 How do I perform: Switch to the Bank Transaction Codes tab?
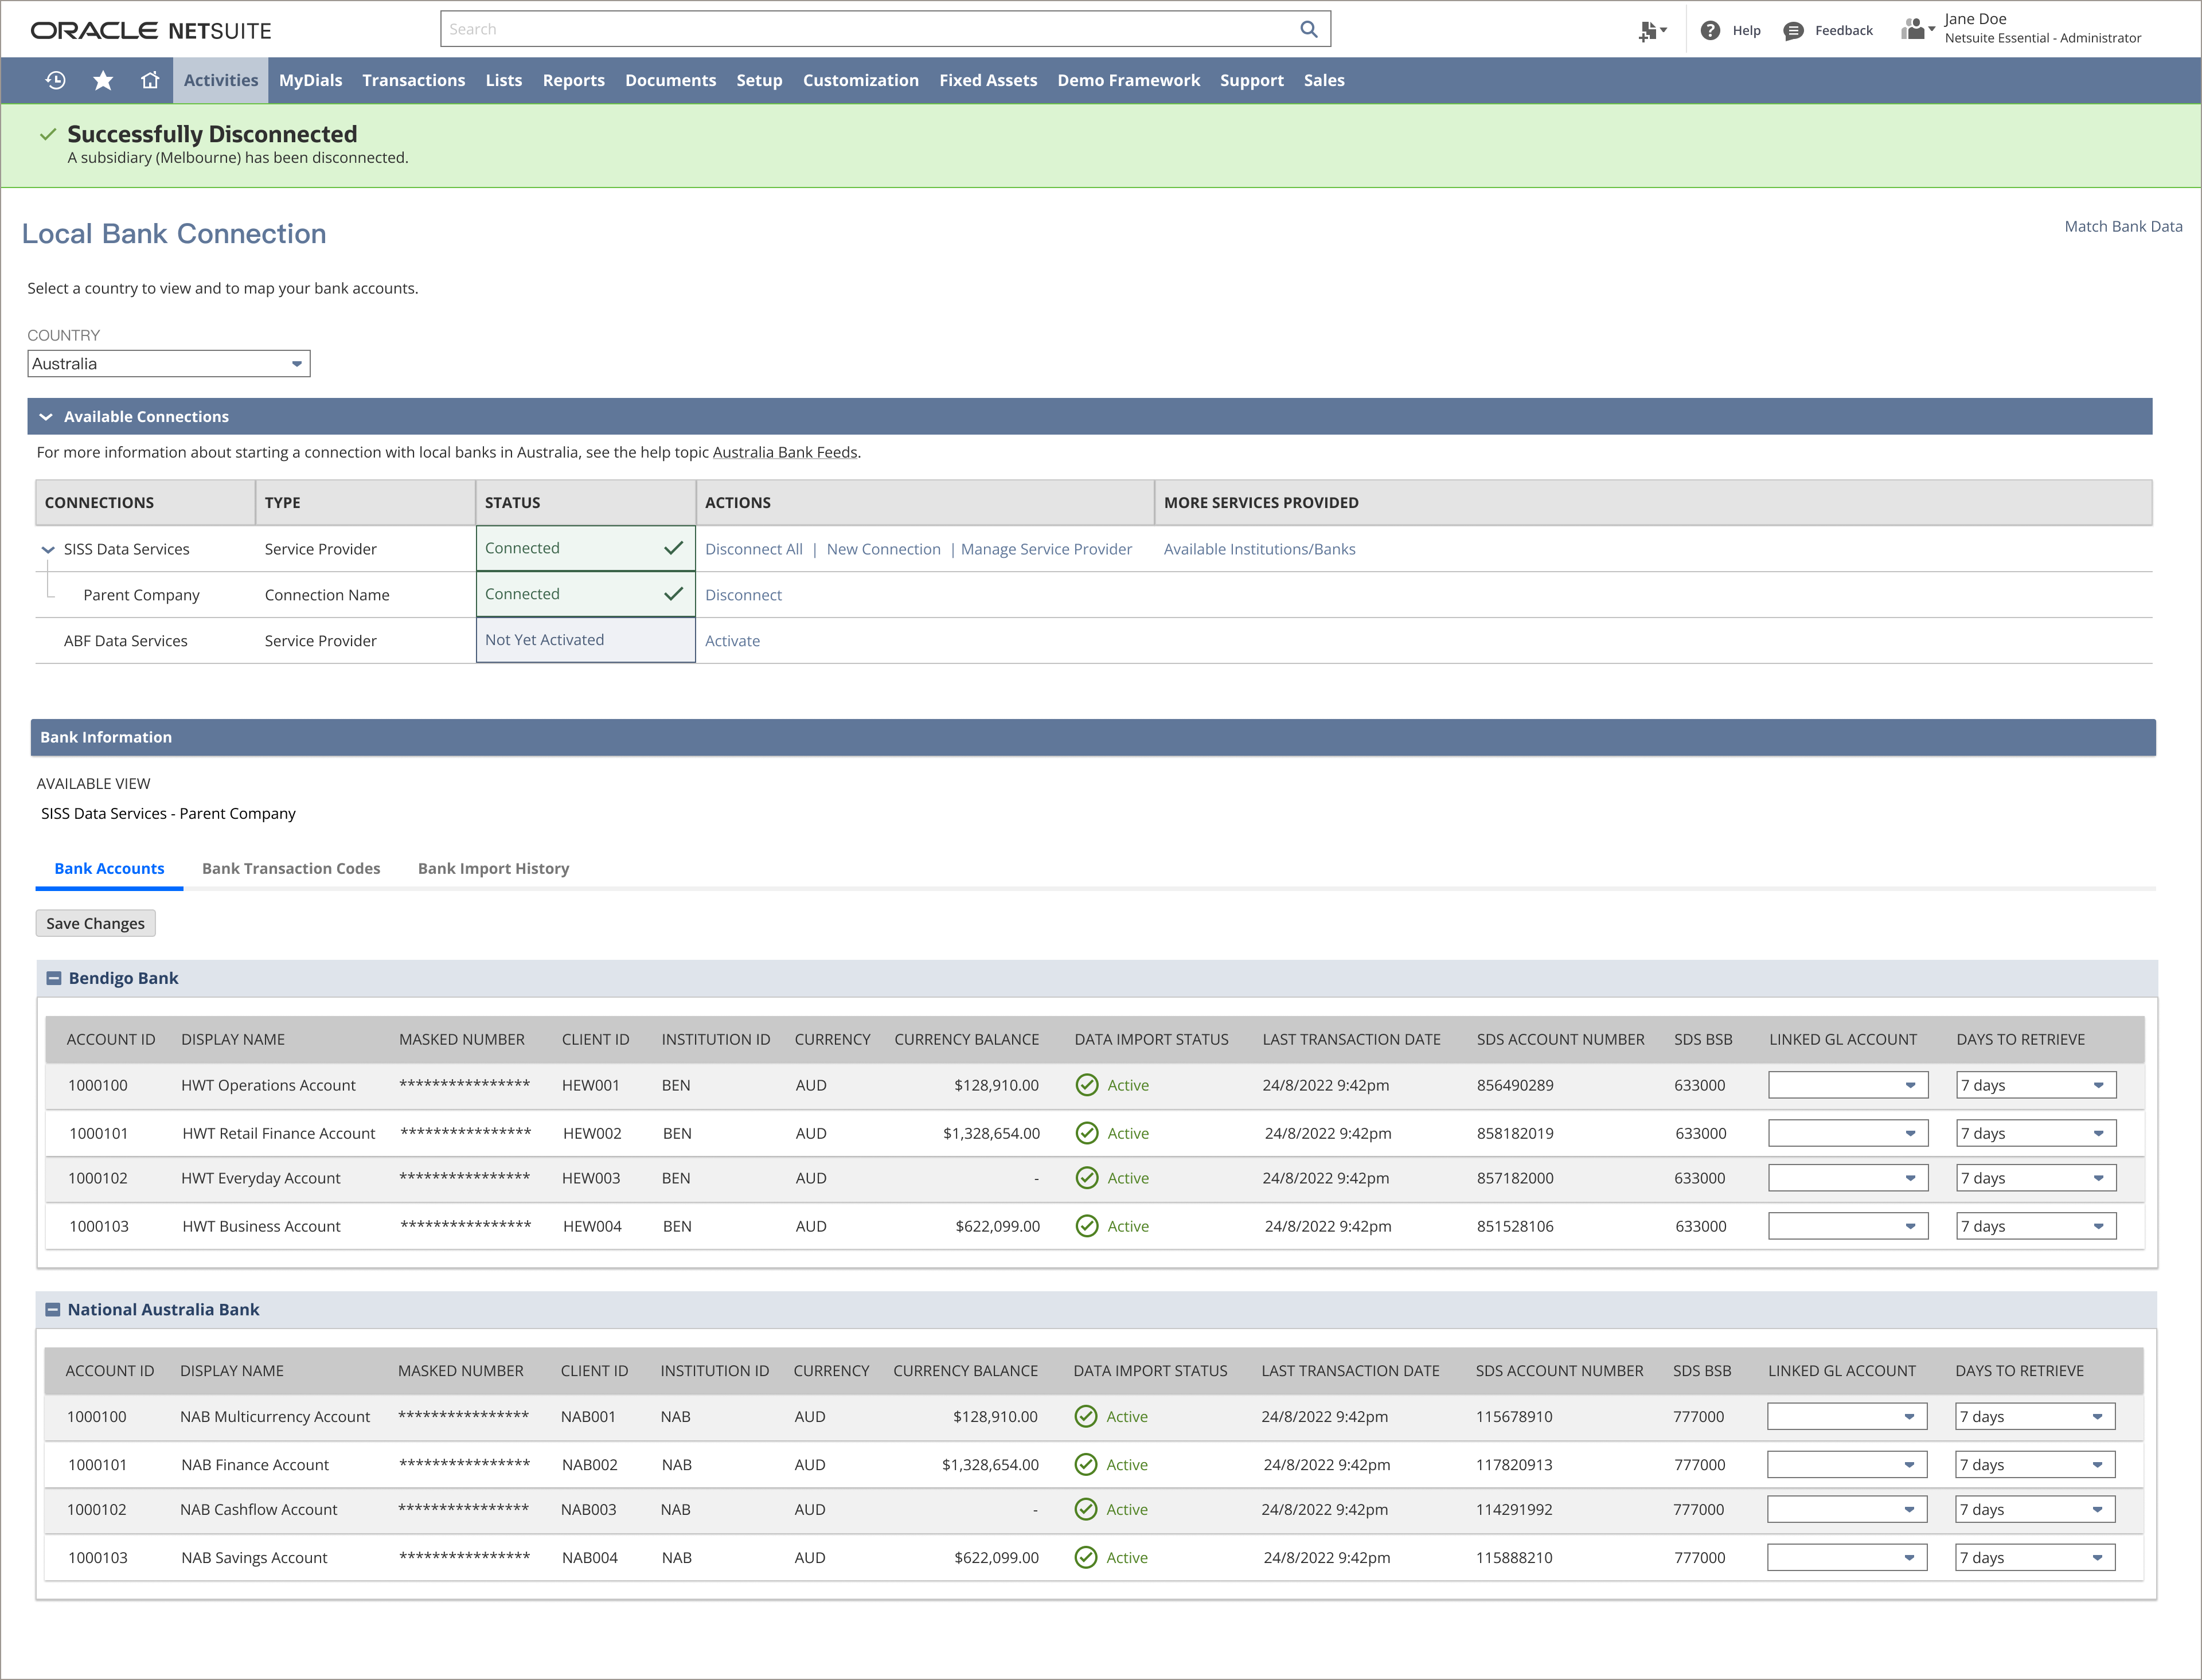[291, 868]
